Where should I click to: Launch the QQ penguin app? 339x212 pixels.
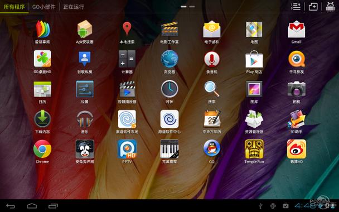[x=212, y=148]
